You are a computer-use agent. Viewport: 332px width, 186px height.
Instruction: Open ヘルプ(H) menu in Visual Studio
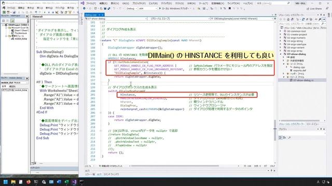247,4
